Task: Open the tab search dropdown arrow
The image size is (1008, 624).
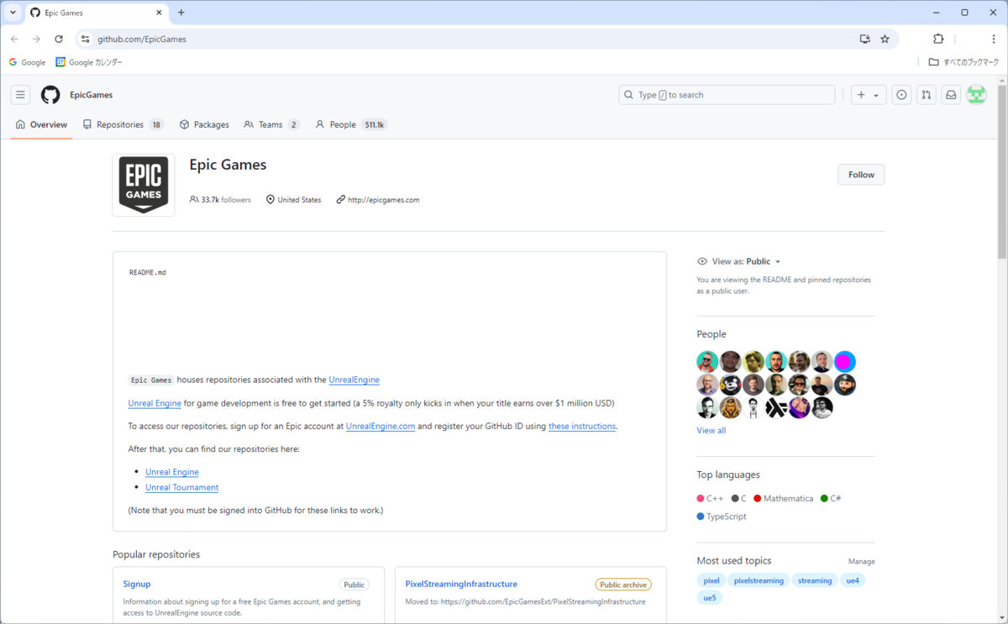Action: [x=13, y=13]
